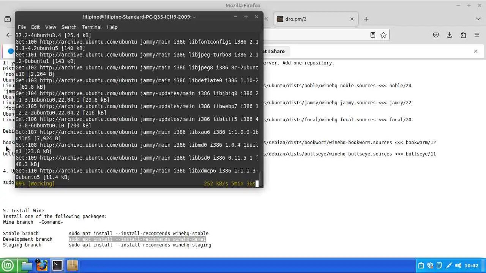This screenshot has width=486, height=273.
Task: Click the winehq-staging install command text
Action: [x=140, y=245]
